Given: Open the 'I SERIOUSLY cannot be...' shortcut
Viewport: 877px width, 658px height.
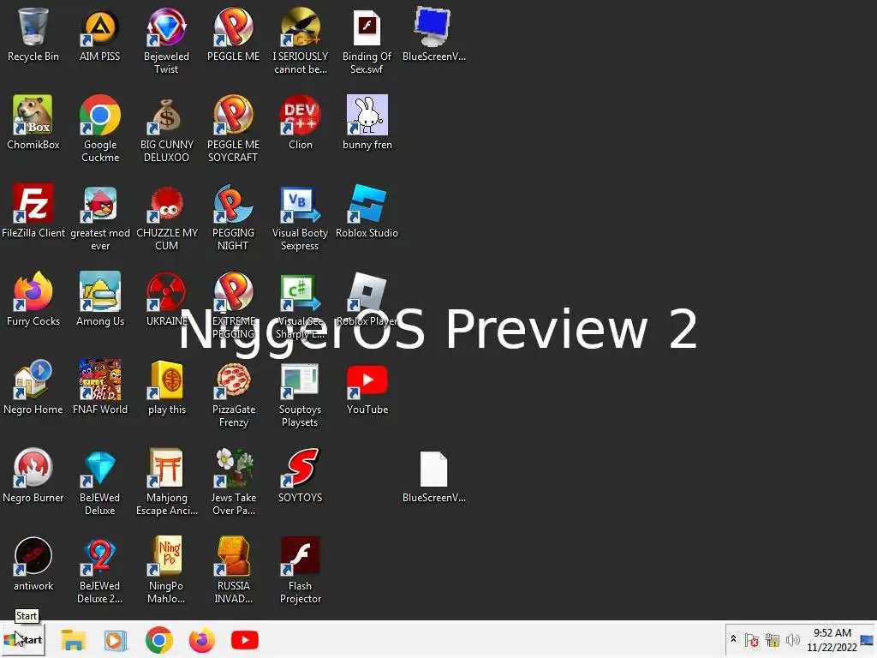Looking at the screenshot, I should tap(301, 40).
